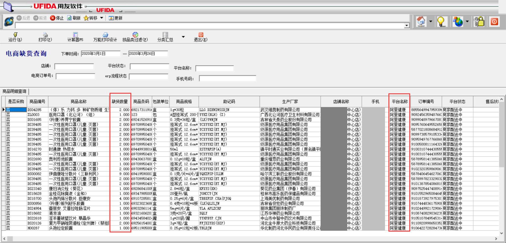Open dropdown arrow beside home icon

click(x=430, y=21)
